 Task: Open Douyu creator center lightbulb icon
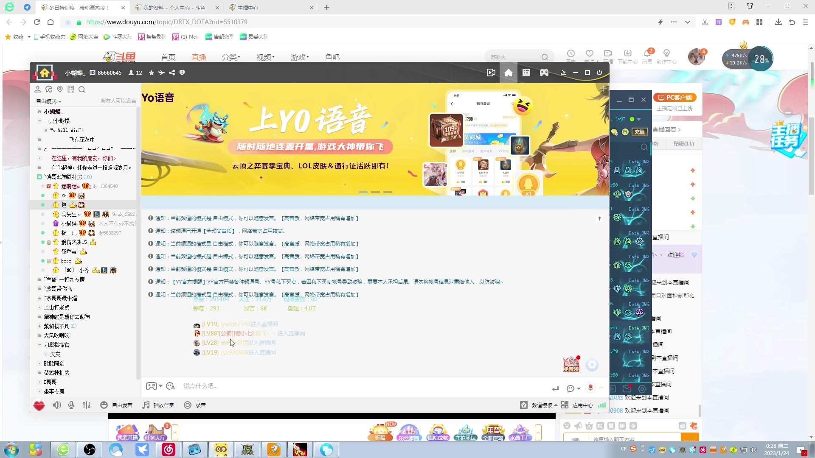(666, 53)
